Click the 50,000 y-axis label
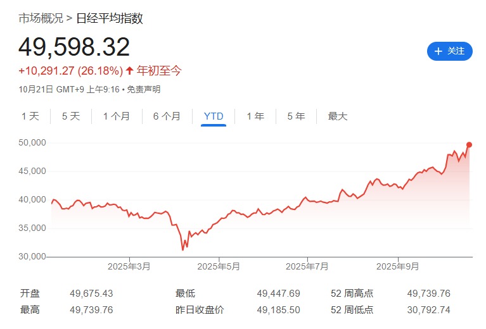This screenshot has width=486, height=329. click(32, 143)
